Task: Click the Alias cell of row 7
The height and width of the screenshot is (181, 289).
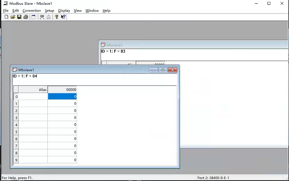Action: click(x=33, y=146)
